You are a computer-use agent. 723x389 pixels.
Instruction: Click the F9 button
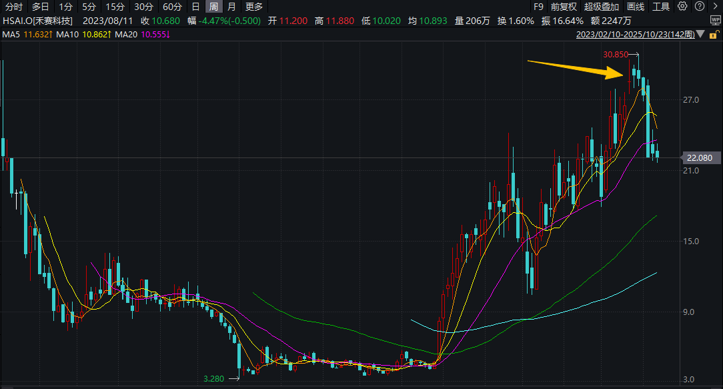[x=538, y=7]
